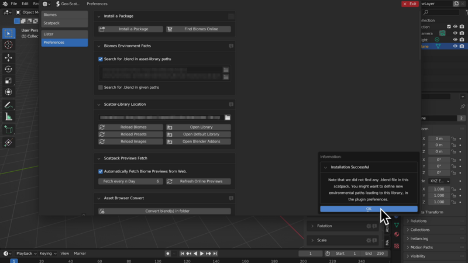Screen dimensions: 468x263
Task: Switch to the Scatpack tab
Action: (64, 23)
